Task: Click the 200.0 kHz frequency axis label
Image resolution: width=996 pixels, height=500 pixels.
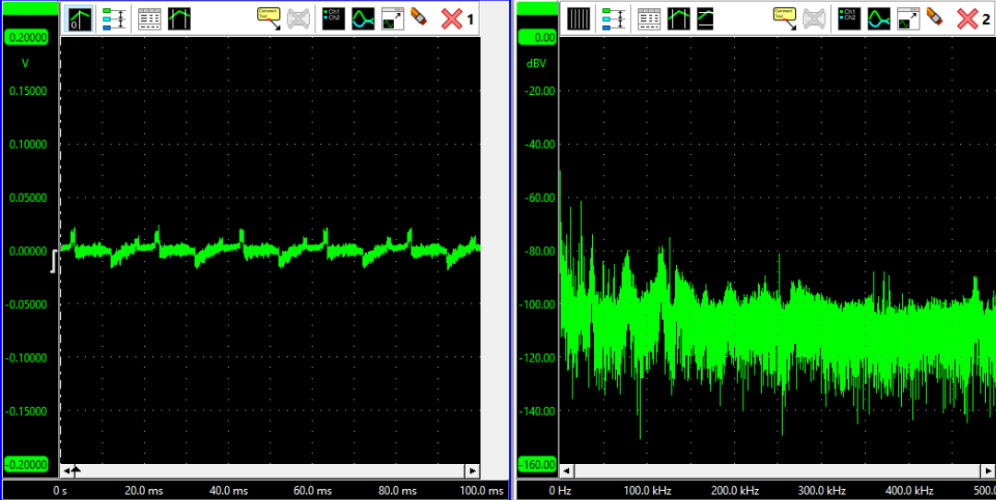Action: coord(735,491)
